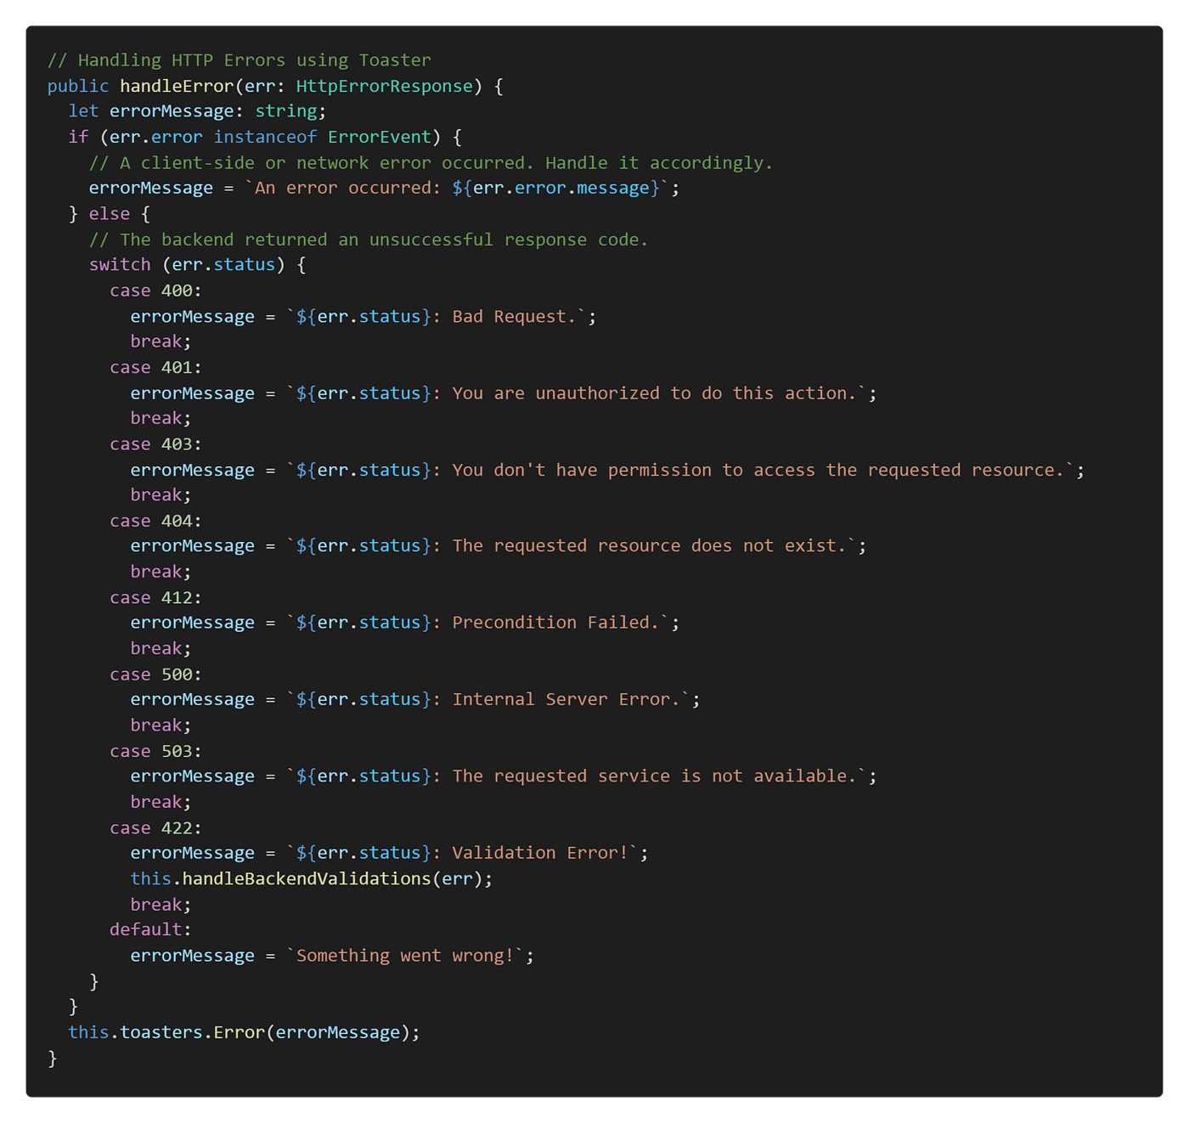Click the switch keyword
Screen dimensions: 1189x1123
[119, 264]
